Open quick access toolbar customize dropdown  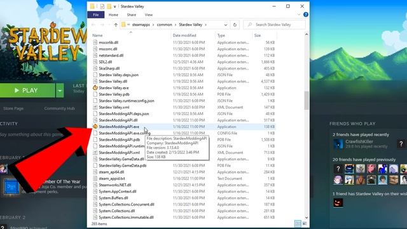click(x=114, y=6)
